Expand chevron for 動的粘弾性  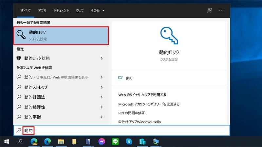pos(102,107)
